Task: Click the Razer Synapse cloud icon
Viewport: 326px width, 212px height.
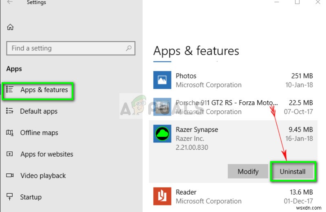Action: [x=162, y=133]
